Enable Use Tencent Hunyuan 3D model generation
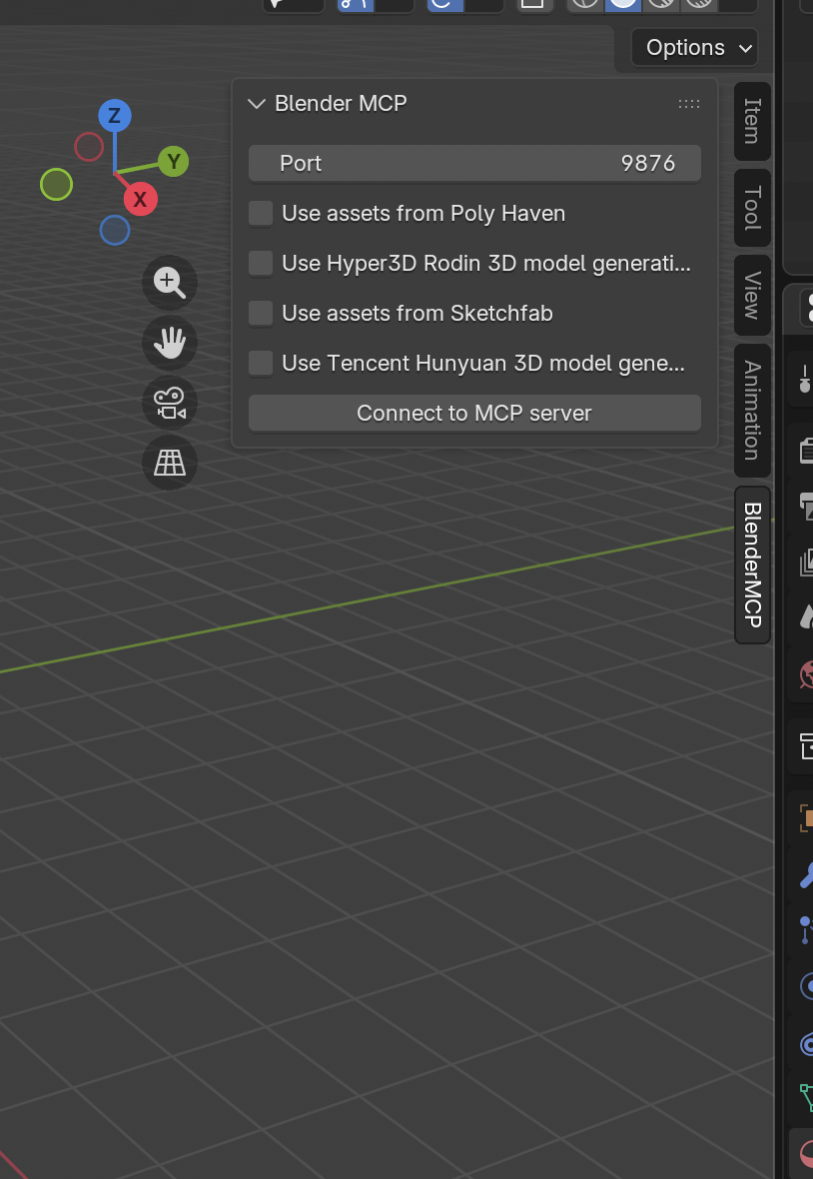 tap(261, 363)
